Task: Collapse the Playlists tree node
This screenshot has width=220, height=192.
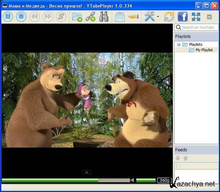Action: (x=179, y=44)
